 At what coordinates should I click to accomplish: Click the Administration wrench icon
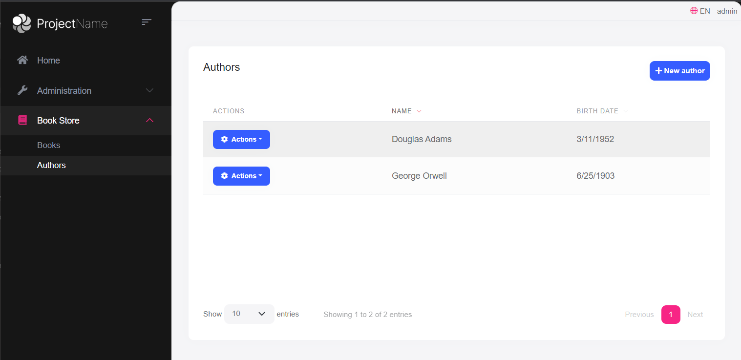click(x=22, y=90)
